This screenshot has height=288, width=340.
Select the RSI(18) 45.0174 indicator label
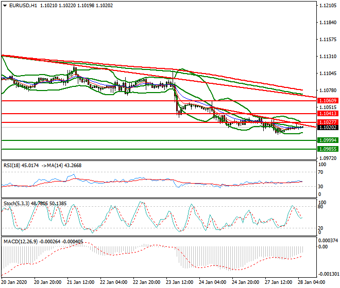(x=21, y=166)
